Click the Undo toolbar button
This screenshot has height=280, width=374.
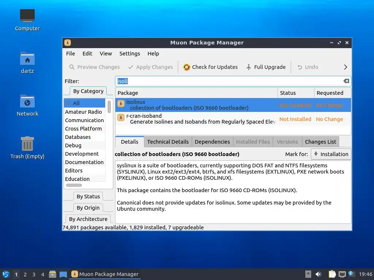click(308, 67)
